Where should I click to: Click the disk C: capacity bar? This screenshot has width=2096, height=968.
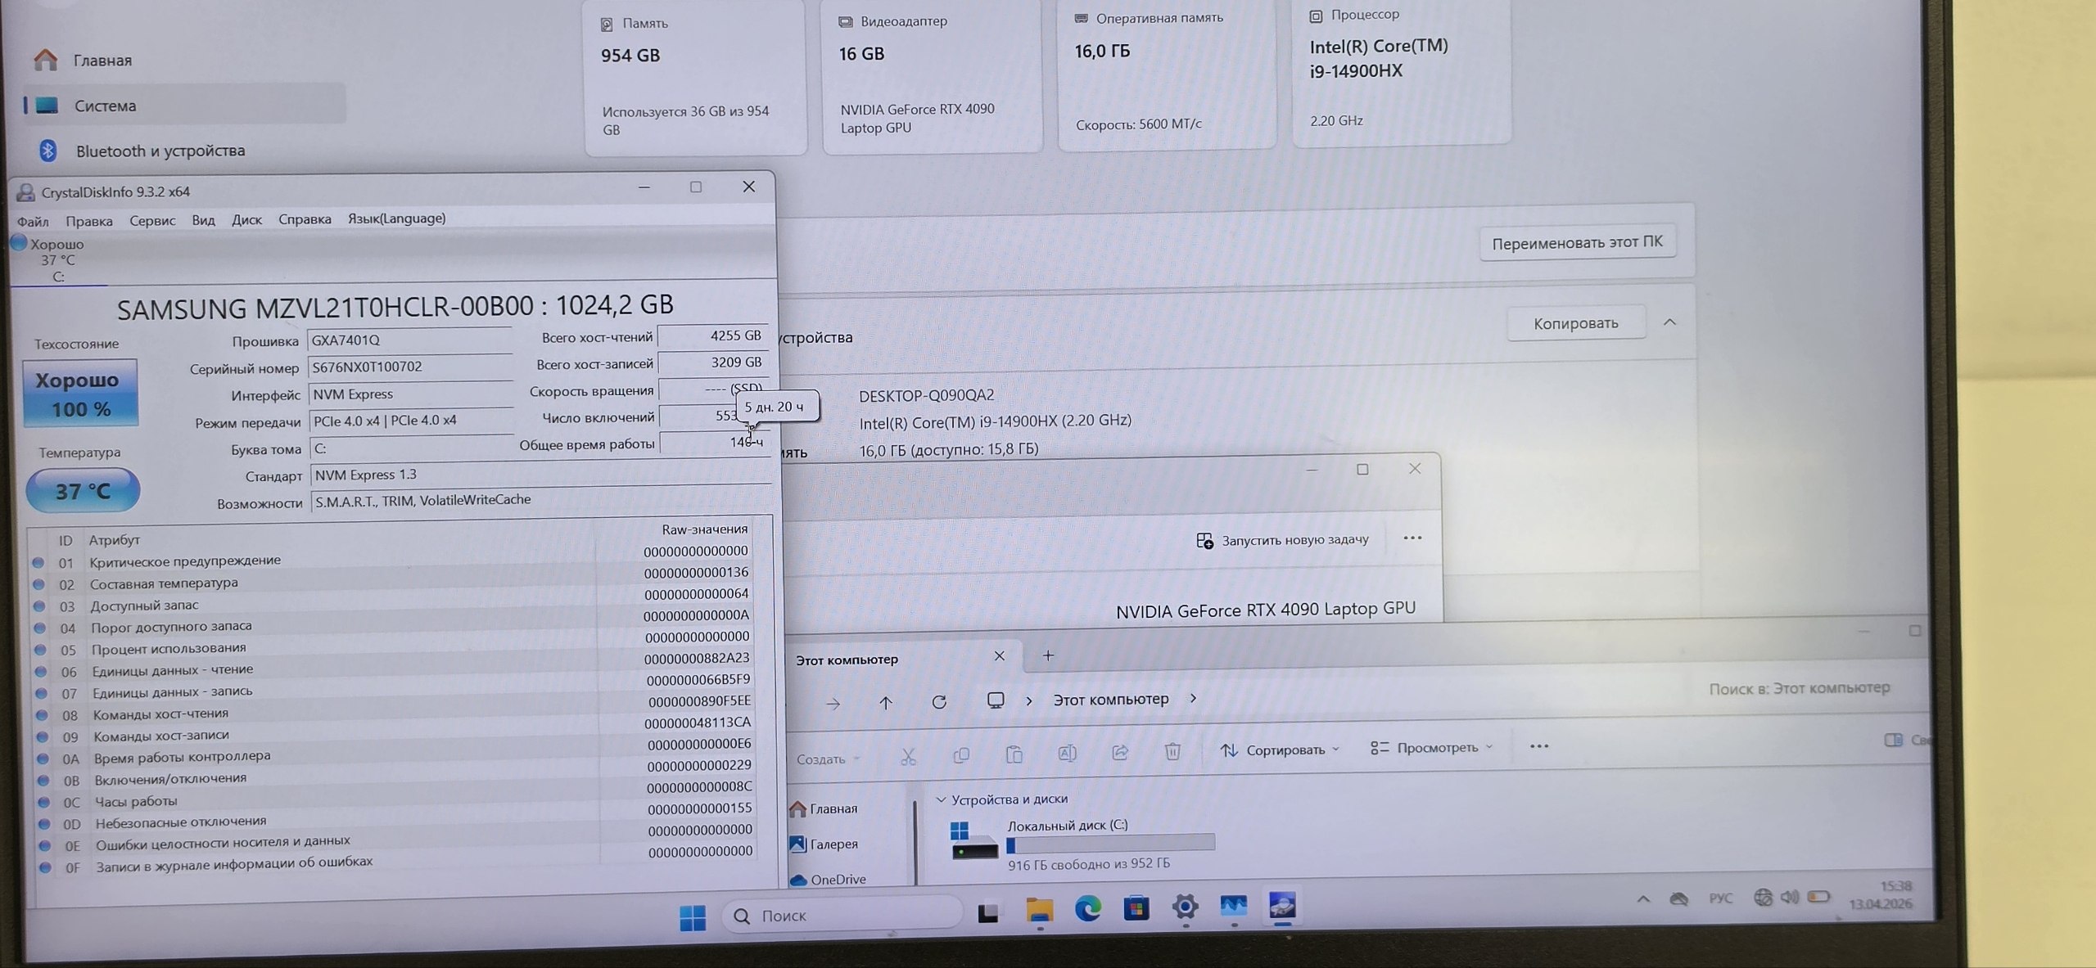1109,842
